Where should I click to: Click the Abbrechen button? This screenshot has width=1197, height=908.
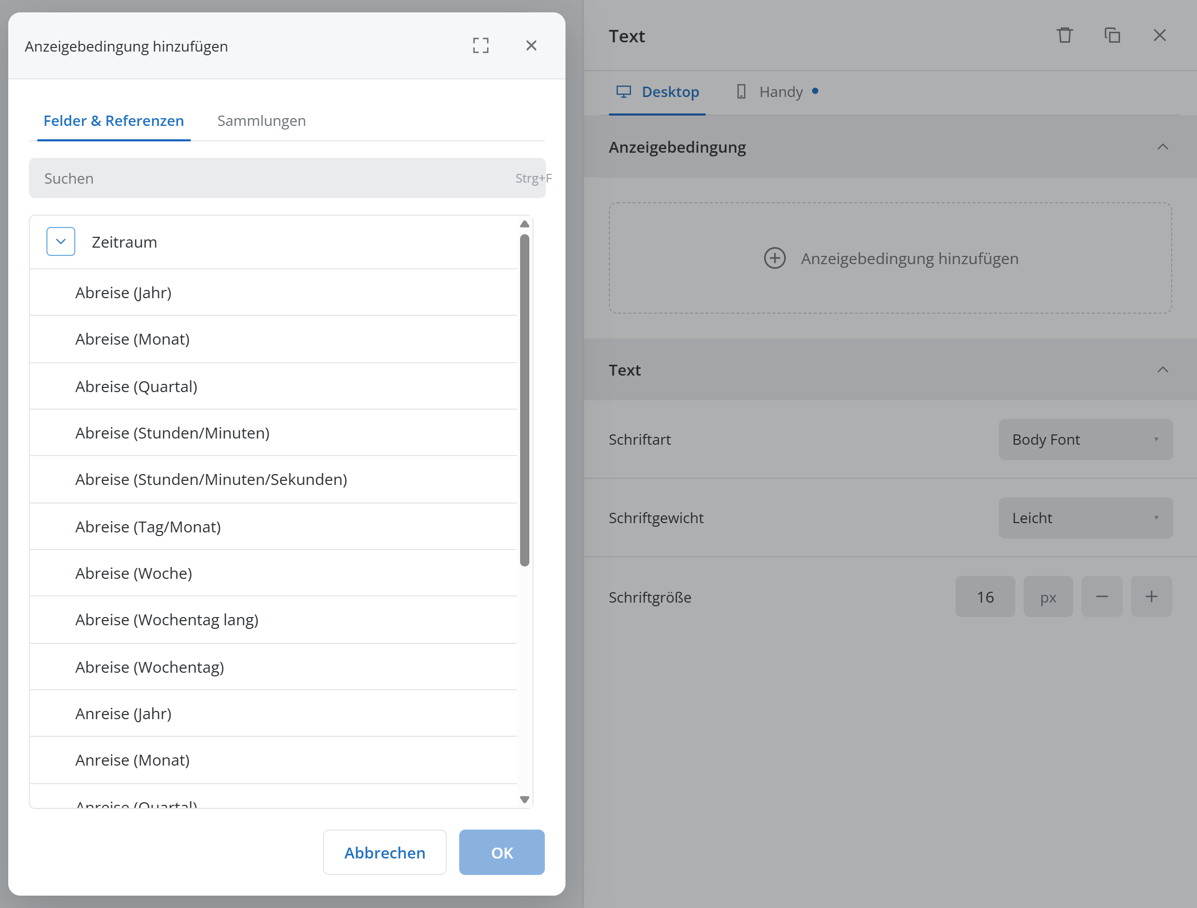click(384, 852)
